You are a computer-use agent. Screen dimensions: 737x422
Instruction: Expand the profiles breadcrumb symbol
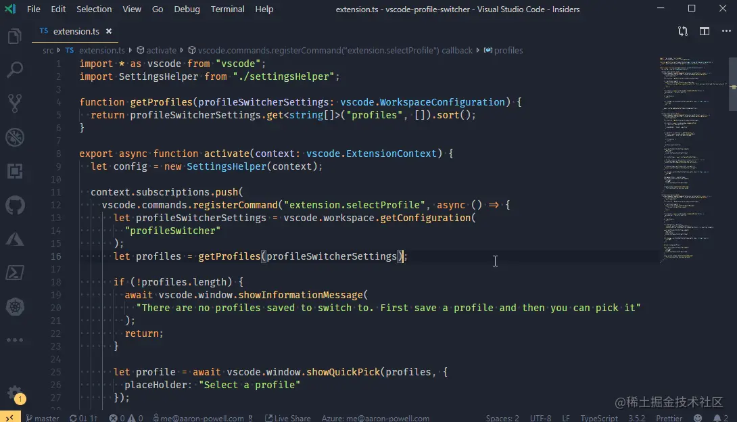504,50
